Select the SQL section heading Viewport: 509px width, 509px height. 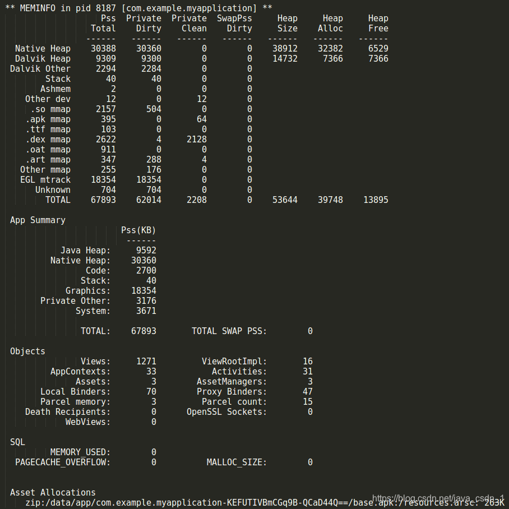coord(17,442)
